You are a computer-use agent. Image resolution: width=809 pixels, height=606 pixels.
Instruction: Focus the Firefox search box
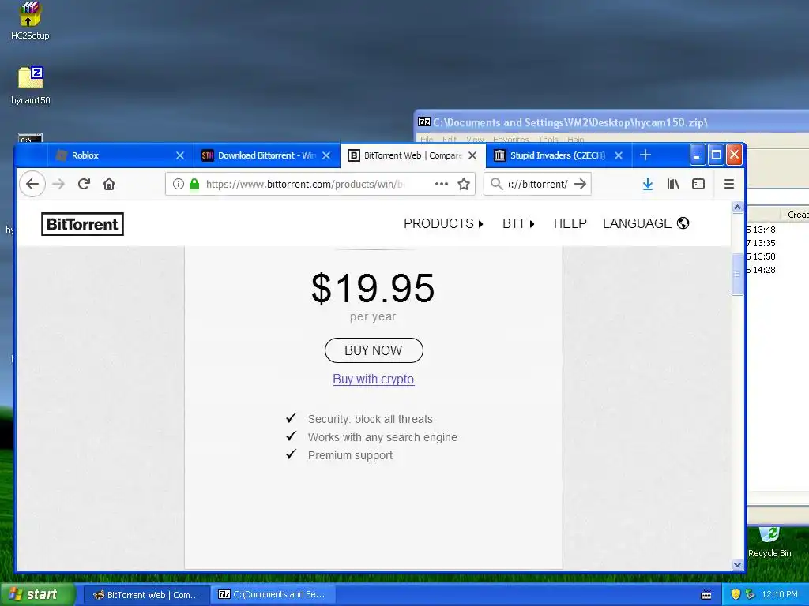pyautogui.click(x=536, y=184)
